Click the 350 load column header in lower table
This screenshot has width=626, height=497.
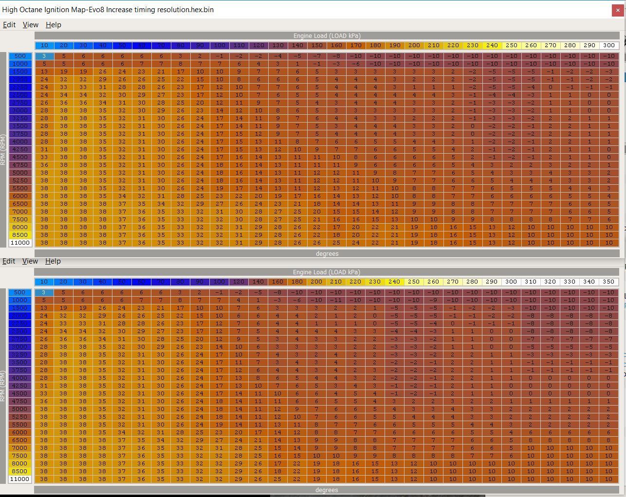tap(608, 282)
